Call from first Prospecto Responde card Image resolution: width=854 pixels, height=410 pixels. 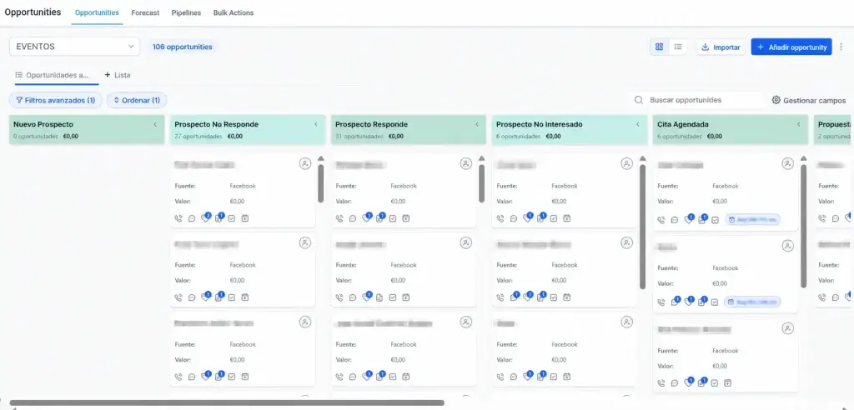pyautogui.click(x=340, y=218)
